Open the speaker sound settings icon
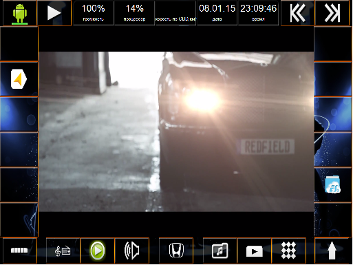The image size is (353, 265). (131, 251)
